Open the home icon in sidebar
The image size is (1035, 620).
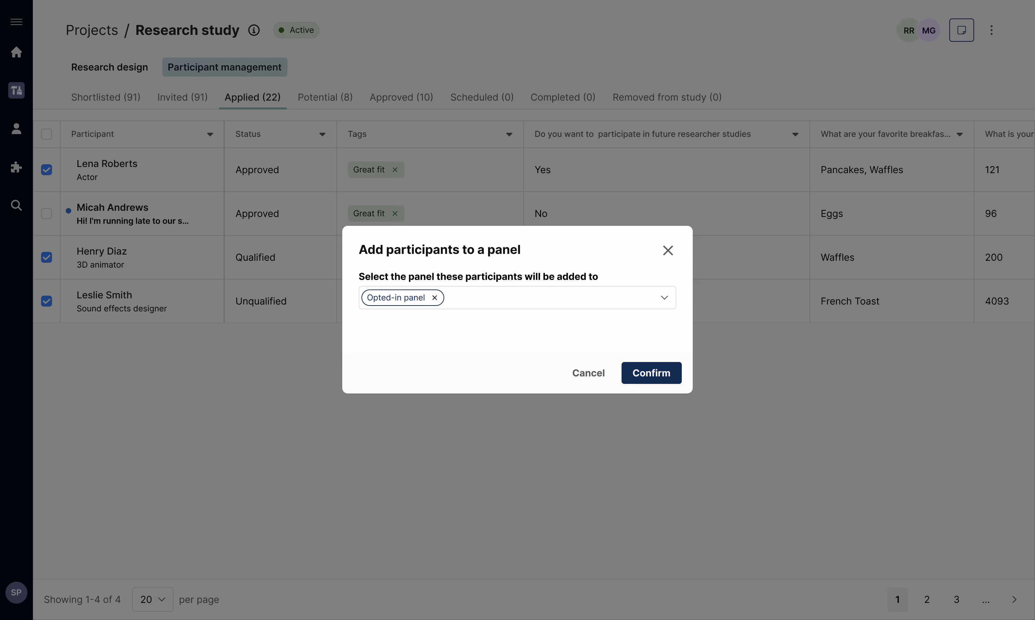click(16, 52)
